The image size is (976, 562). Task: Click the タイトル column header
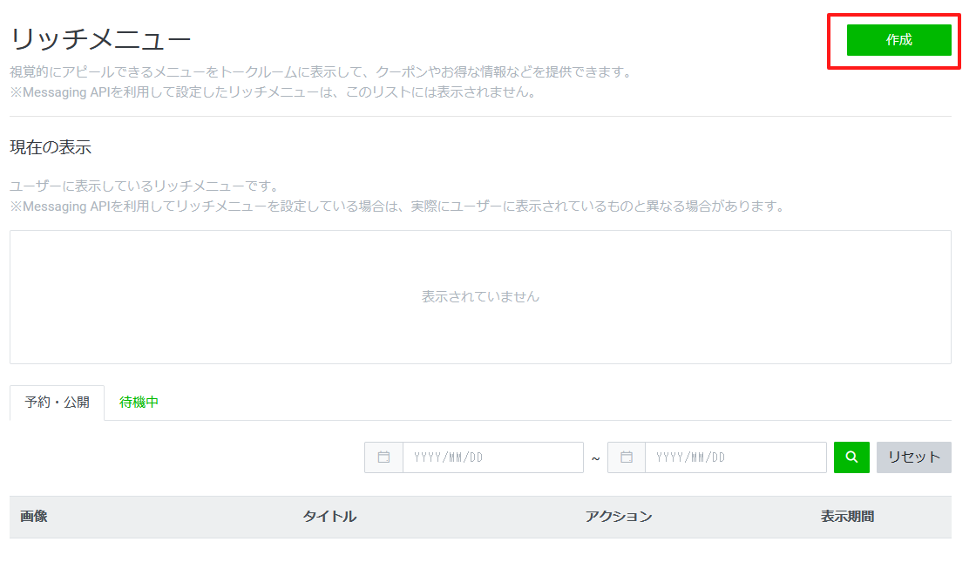(x=329, y=517)
